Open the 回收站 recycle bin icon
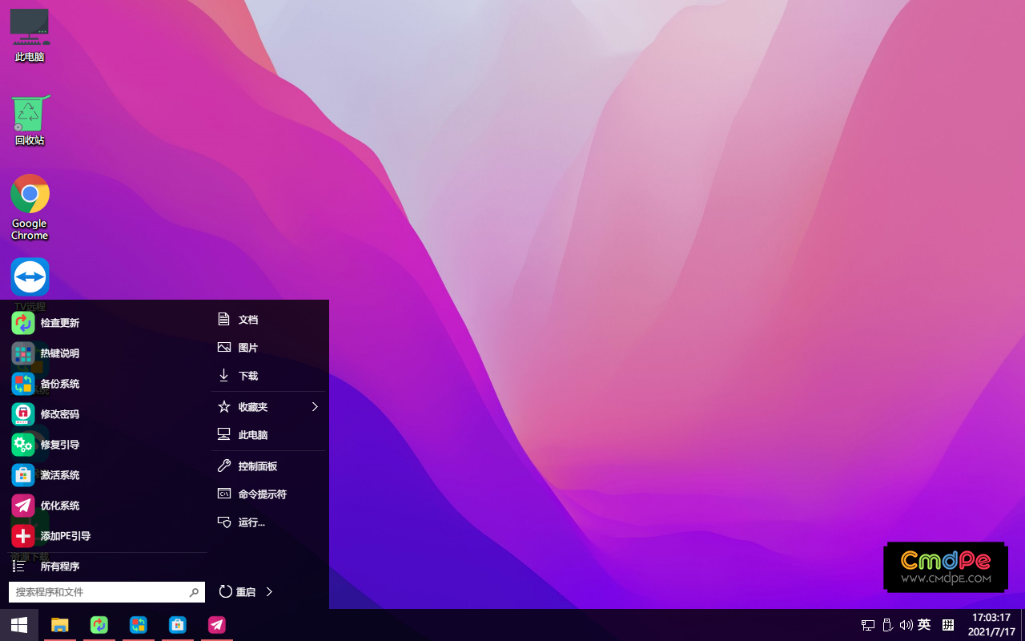 pos(30,120)
